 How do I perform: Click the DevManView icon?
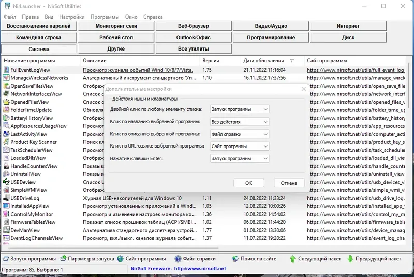[6, 230]
